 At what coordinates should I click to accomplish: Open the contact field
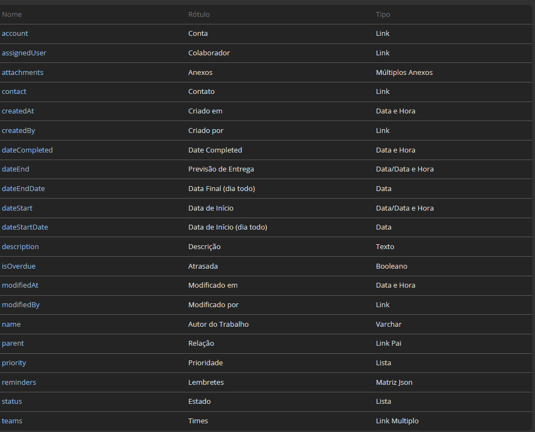point(14,92)
